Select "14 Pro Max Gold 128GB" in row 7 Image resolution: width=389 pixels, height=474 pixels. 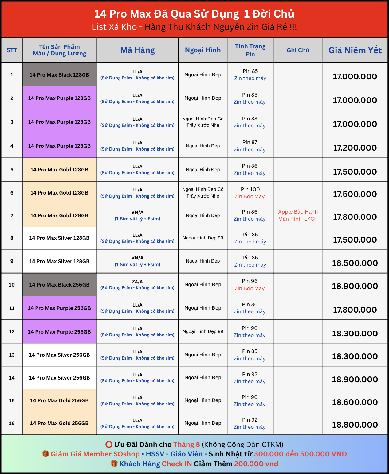59,215
